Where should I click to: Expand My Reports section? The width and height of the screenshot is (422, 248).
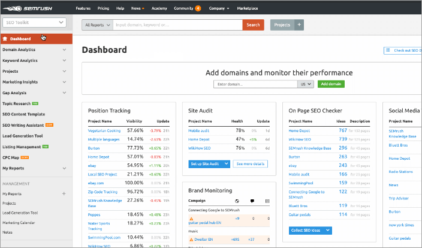[64, 168]
